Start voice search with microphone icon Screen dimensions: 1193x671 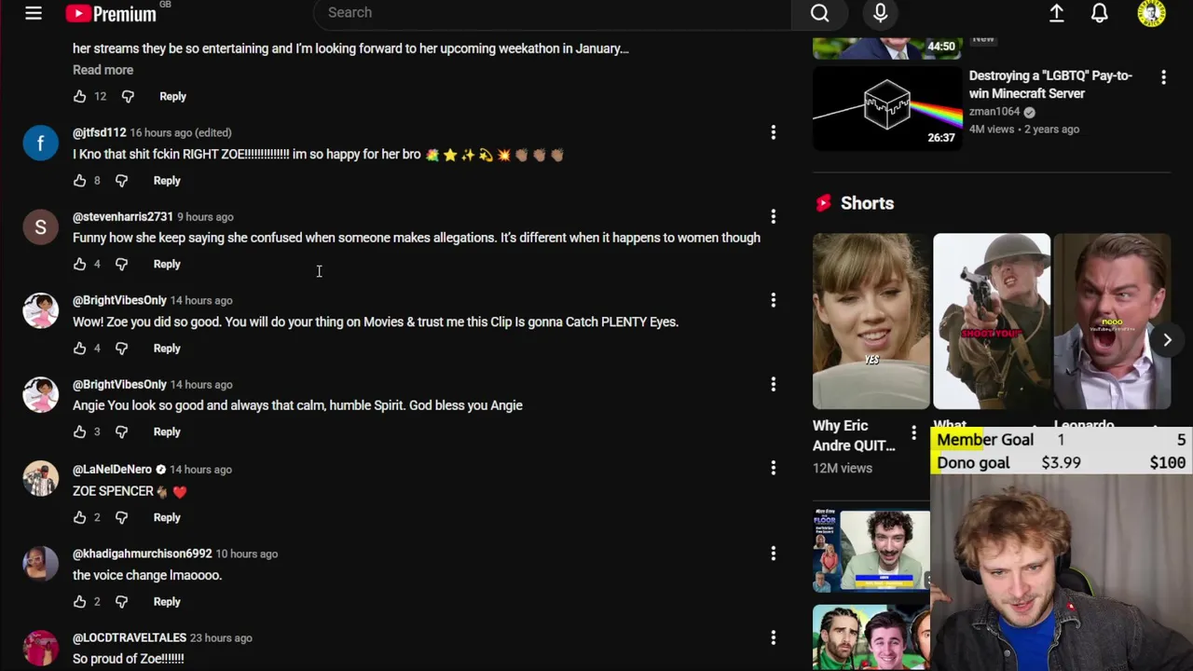coord(880,13)
